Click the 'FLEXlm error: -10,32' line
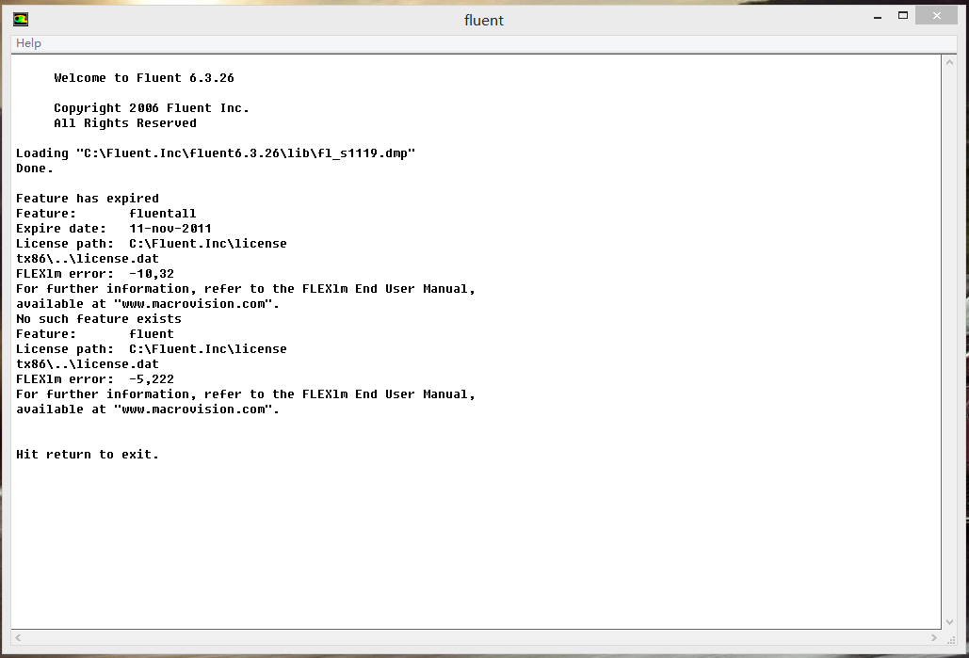Screen dimensions: 969x658 point(95,274)
